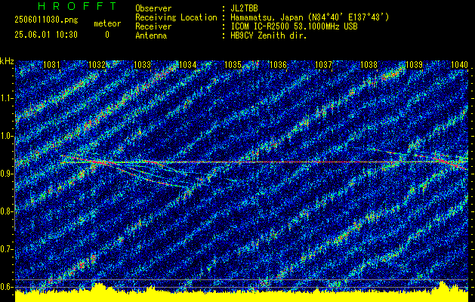Click the 1038 time axis marker

(369, 65)
